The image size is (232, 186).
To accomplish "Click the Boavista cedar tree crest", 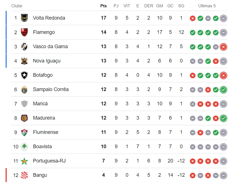I will 24,147.
